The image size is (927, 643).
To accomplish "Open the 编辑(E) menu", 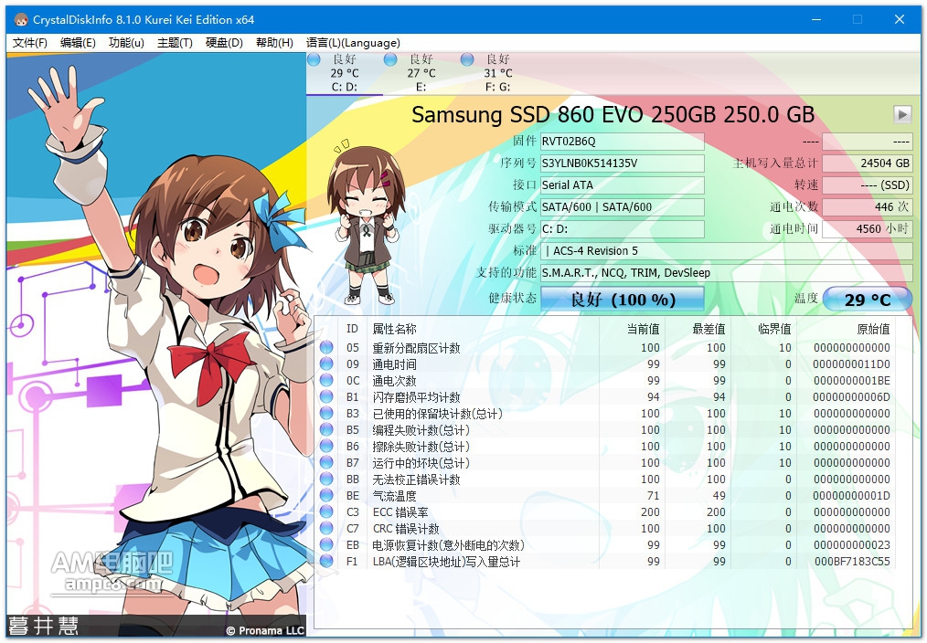I will pos(78,43).
